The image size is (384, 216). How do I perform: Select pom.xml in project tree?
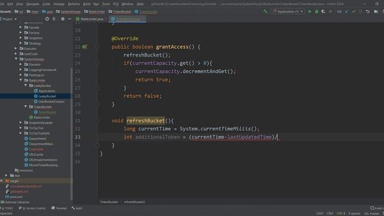click(x=16, y=197)
